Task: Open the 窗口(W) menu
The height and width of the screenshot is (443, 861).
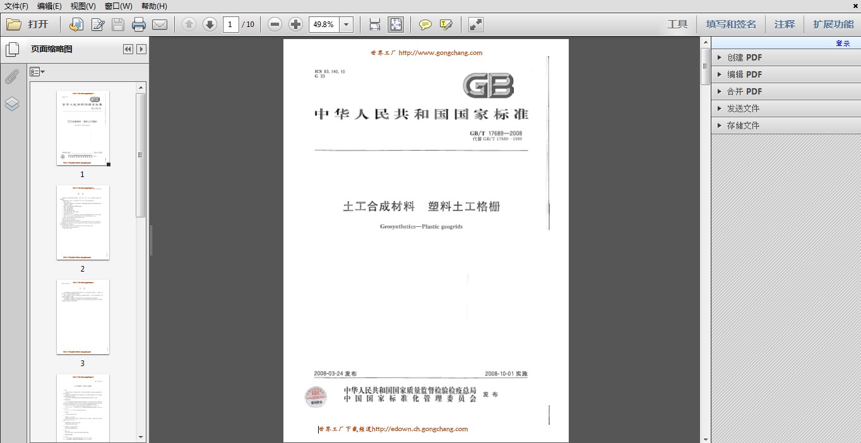Action: 119,6
